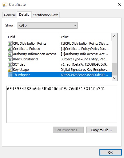Open the Certification Path tab

point(46,15)
